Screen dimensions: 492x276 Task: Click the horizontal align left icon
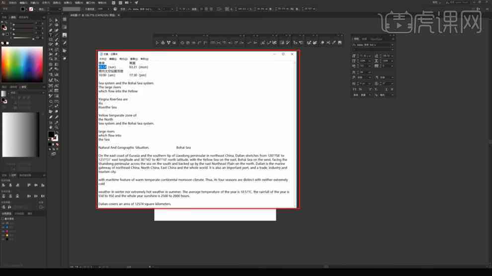point(3,185)
